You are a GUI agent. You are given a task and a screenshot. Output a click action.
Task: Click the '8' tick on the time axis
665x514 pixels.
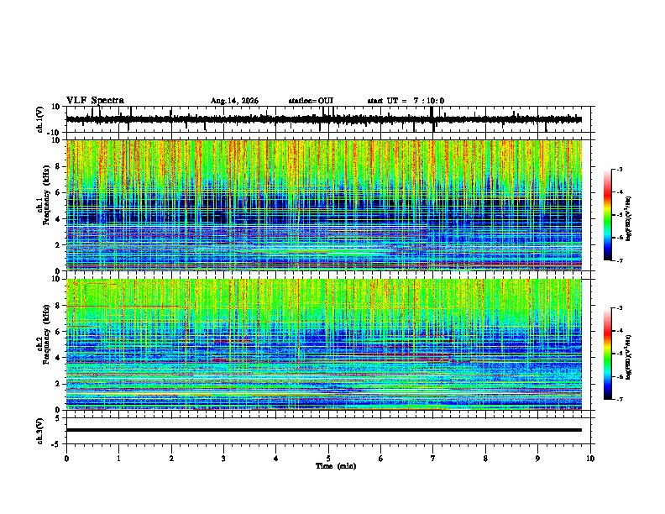485,459
